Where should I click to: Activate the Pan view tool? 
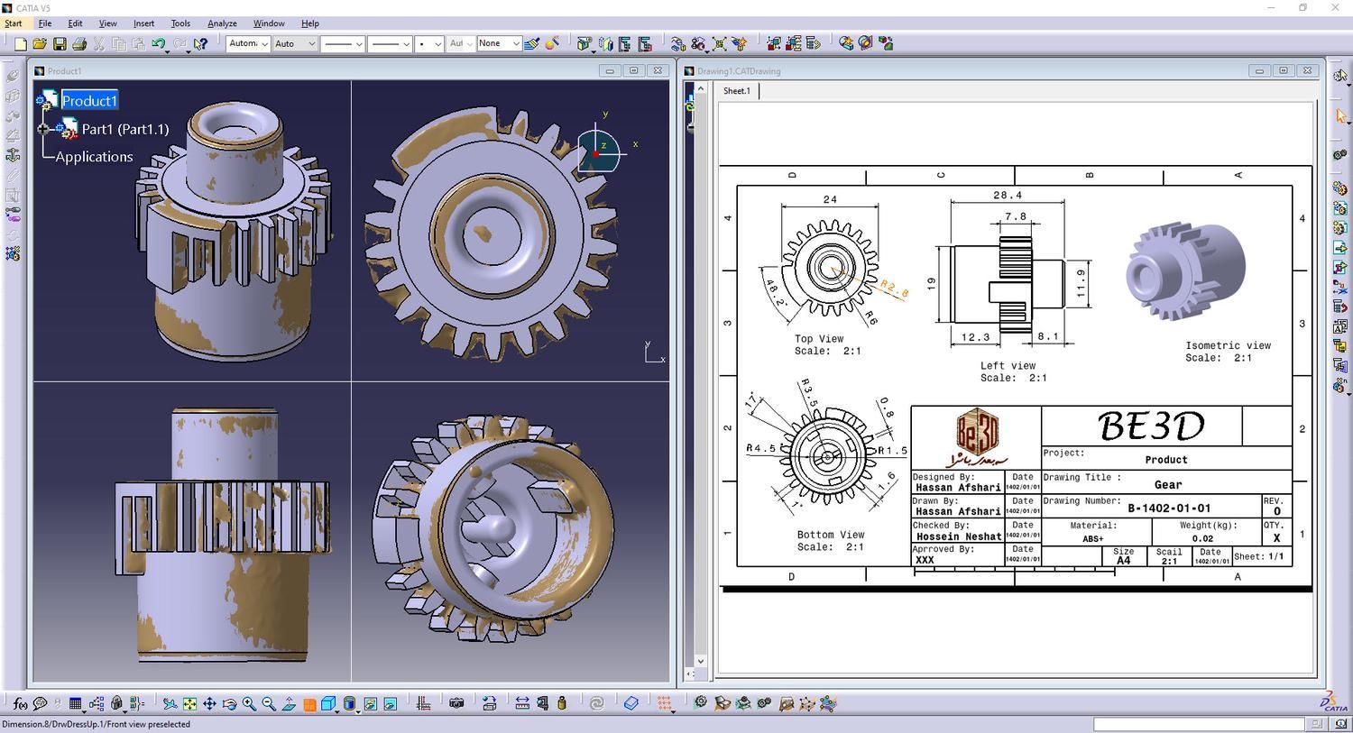[209, 703]
